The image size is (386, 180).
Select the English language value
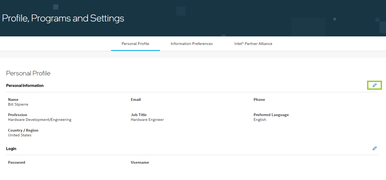pyautogui.click(x=260, y=120)
